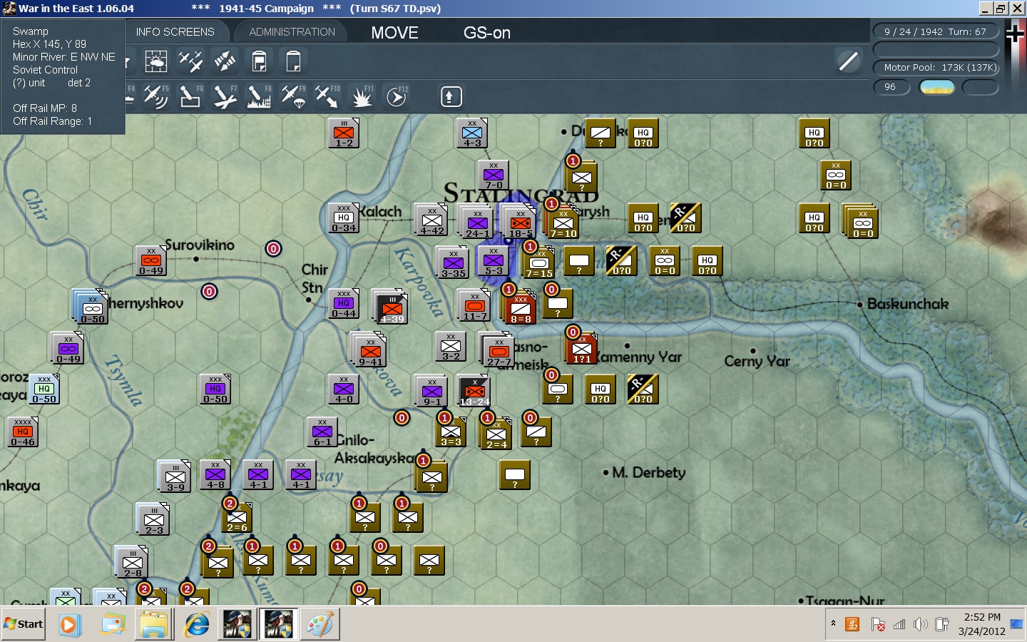Viewport: 1027px width, 642px height.
Task: Switch to the MOVE mode tab
Action: tap(394, 33)
